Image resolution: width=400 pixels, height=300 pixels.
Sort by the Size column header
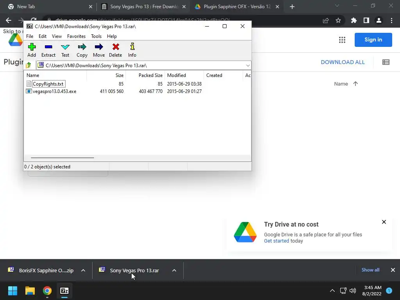(x=106, y=75)
